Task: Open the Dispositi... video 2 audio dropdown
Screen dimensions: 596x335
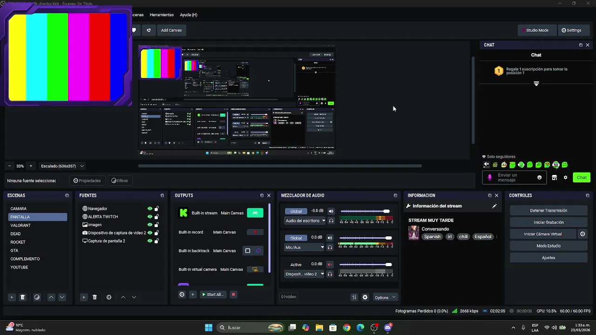Action: [305, 274]
